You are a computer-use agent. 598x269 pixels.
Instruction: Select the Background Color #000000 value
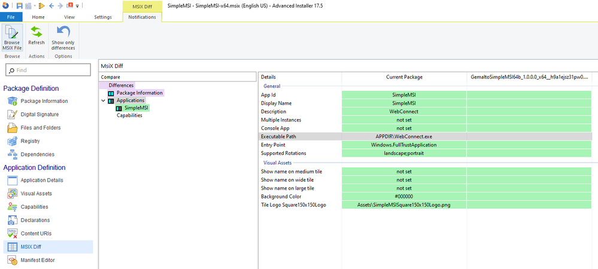[404, 197]
